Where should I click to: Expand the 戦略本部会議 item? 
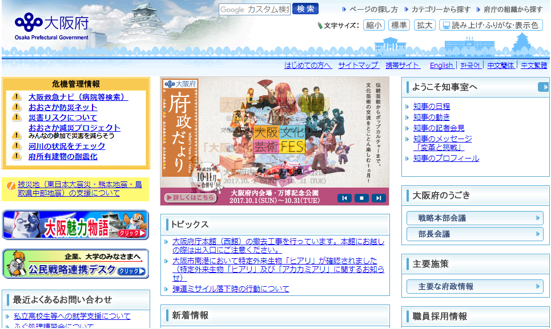[x=474, y=218]
